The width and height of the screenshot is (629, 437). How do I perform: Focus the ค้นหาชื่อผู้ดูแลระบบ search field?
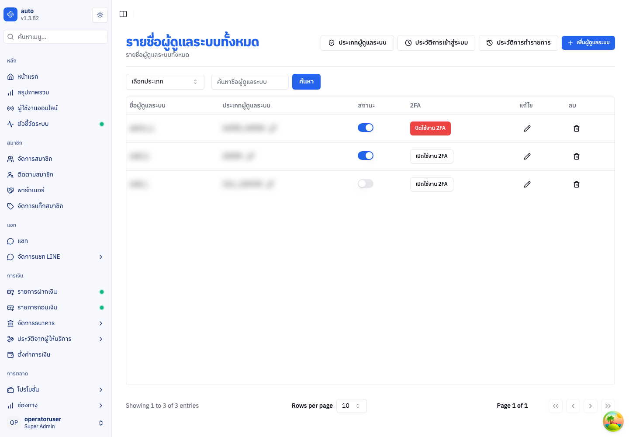click(x=250, y=82)
